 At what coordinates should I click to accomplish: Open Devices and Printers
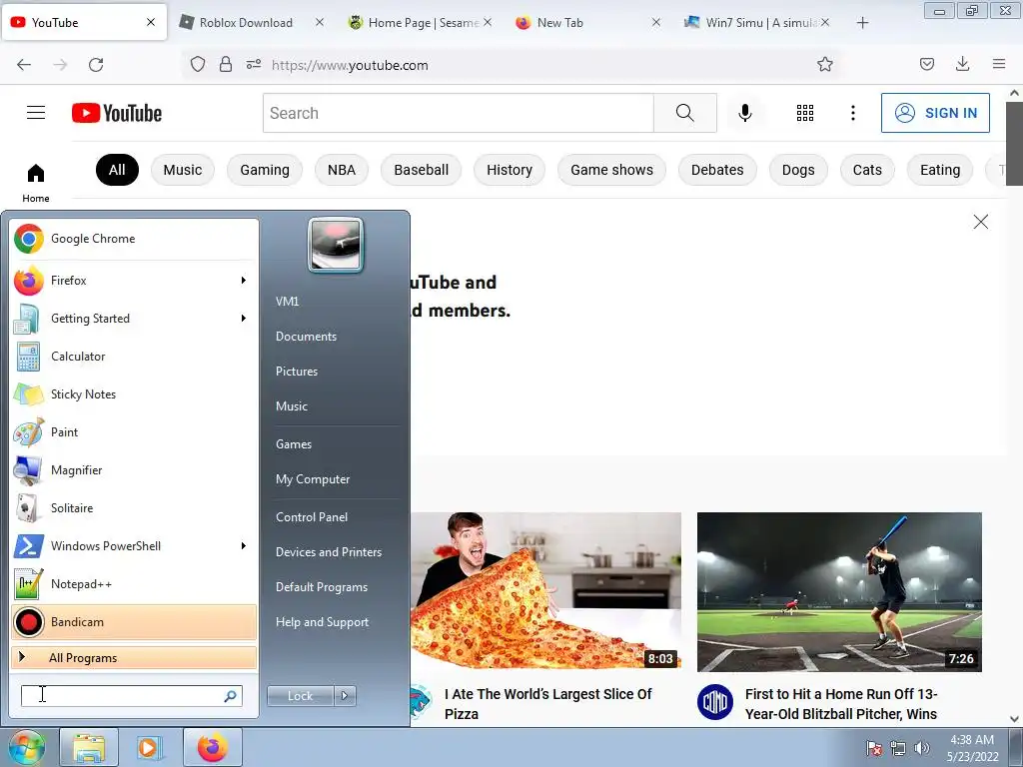[x=329, y=552]
